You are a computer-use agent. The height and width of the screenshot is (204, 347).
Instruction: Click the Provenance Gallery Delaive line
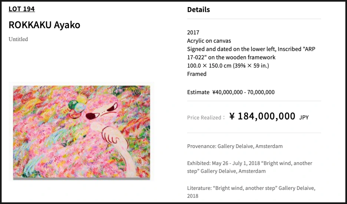click(235, 146)
